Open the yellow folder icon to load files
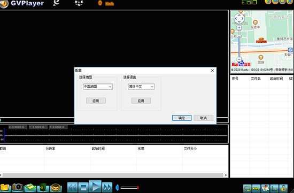 click(5, 188)
